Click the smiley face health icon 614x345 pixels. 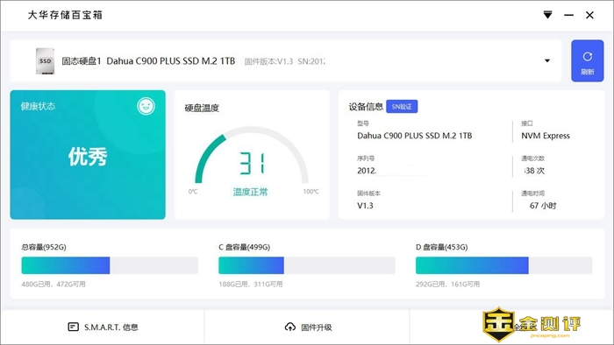(146, 106)
